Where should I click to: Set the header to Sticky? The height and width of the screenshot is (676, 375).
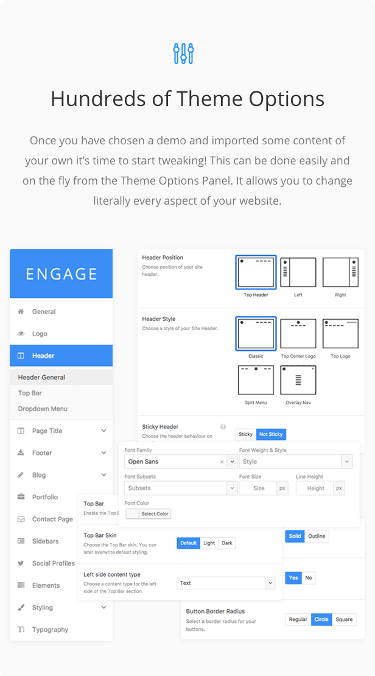pos(246,434)
